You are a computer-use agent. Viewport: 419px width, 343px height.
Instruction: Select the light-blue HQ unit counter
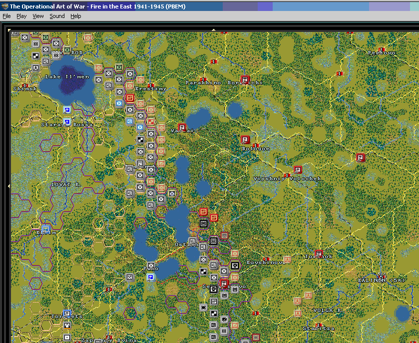(130, 121)
